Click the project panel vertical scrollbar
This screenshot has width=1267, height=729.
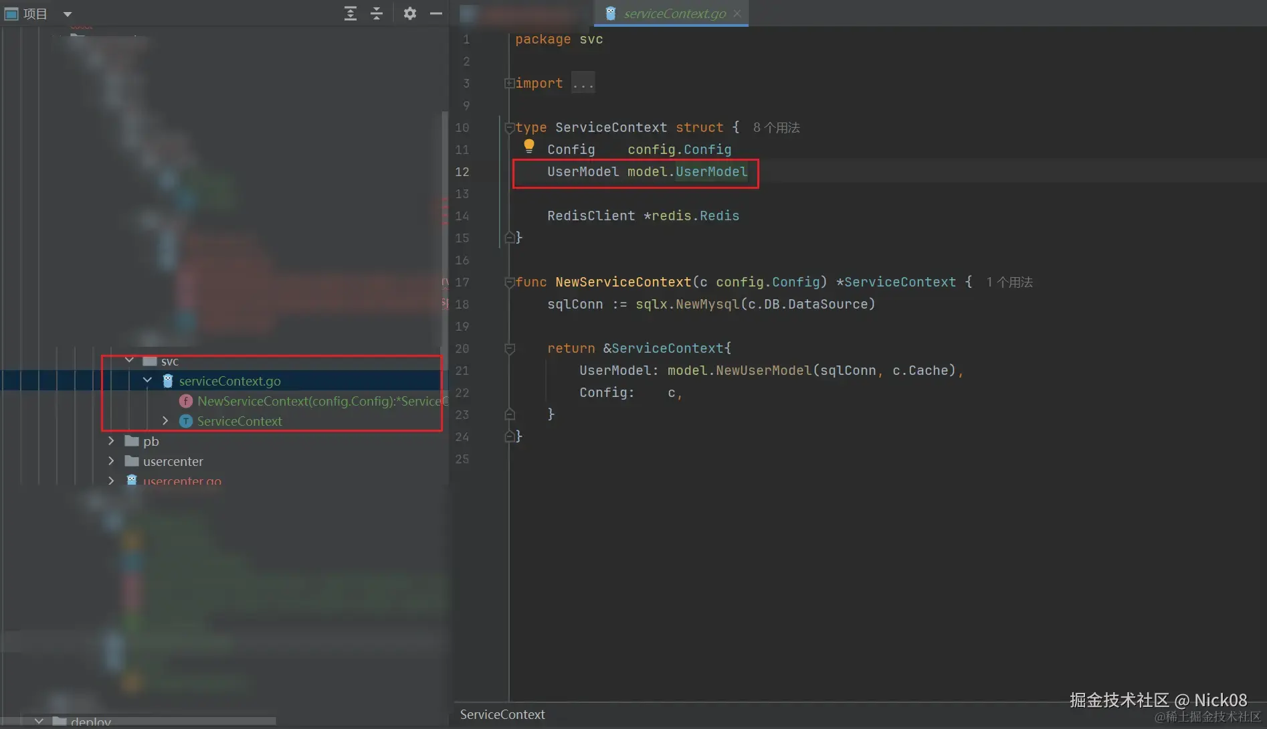click(x=445, y=228)
